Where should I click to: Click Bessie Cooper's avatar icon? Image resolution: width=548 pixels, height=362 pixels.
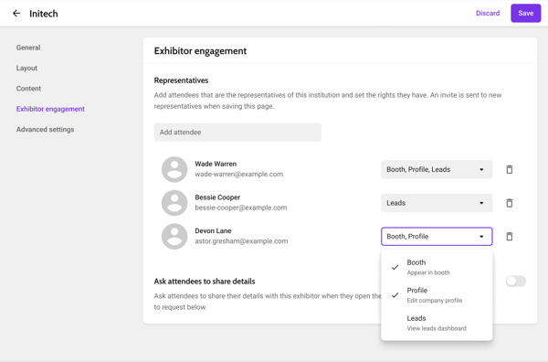tap(174, 203)
